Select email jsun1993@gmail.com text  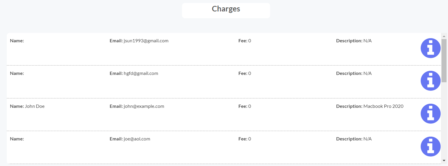pos(146,41)
